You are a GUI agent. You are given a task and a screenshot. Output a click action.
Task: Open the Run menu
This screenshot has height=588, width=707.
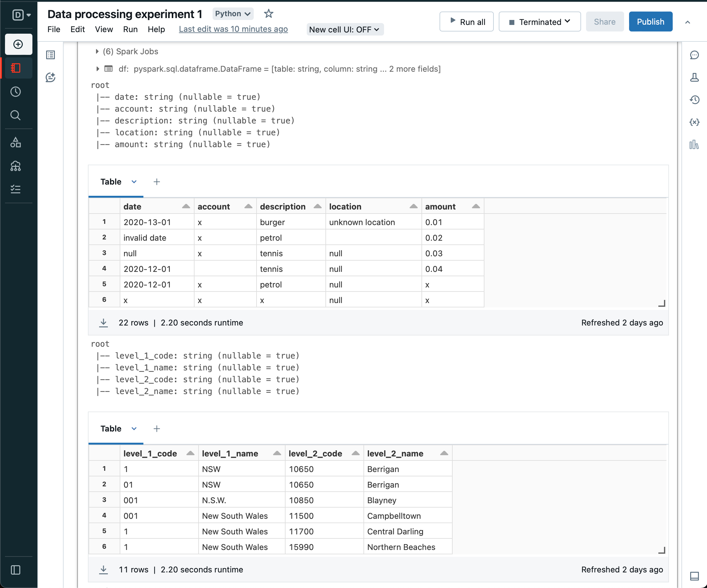[x=130, y=29]
